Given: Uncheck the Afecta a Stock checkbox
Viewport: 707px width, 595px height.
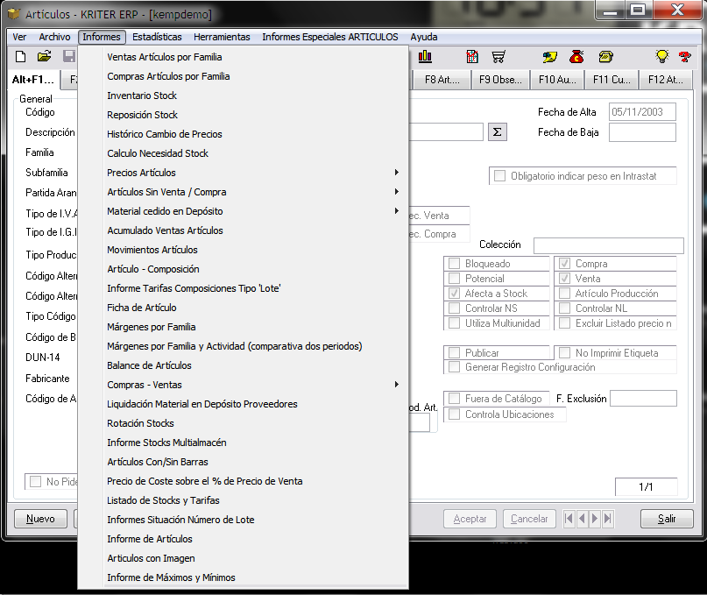Looking at the screenshot, I should [454, 294].
